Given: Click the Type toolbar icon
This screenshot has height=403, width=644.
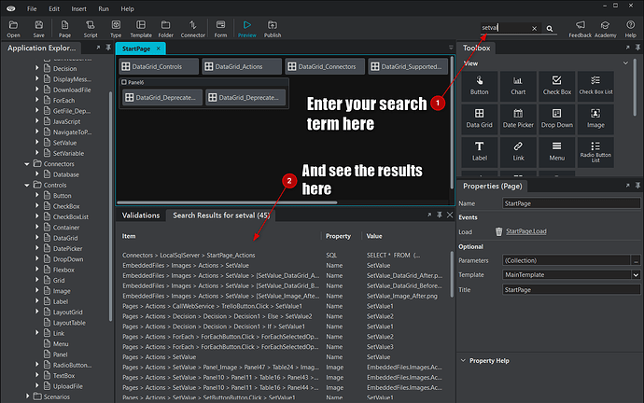Looking at the screenshot, I should click(x=116, y=29).
